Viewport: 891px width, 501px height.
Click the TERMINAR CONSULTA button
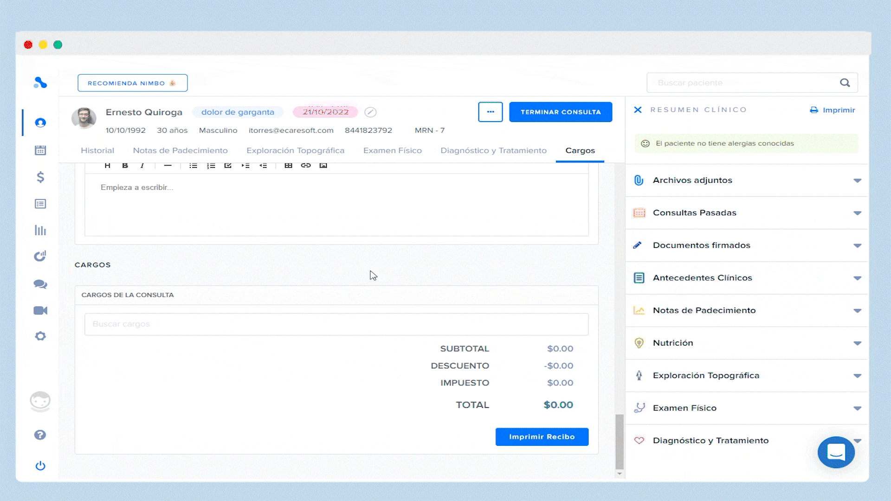point(561,112)
